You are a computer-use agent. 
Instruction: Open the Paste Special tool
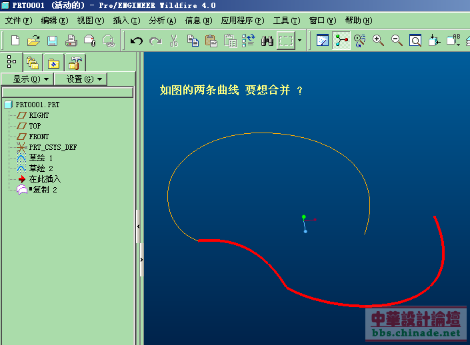point(230,41)
